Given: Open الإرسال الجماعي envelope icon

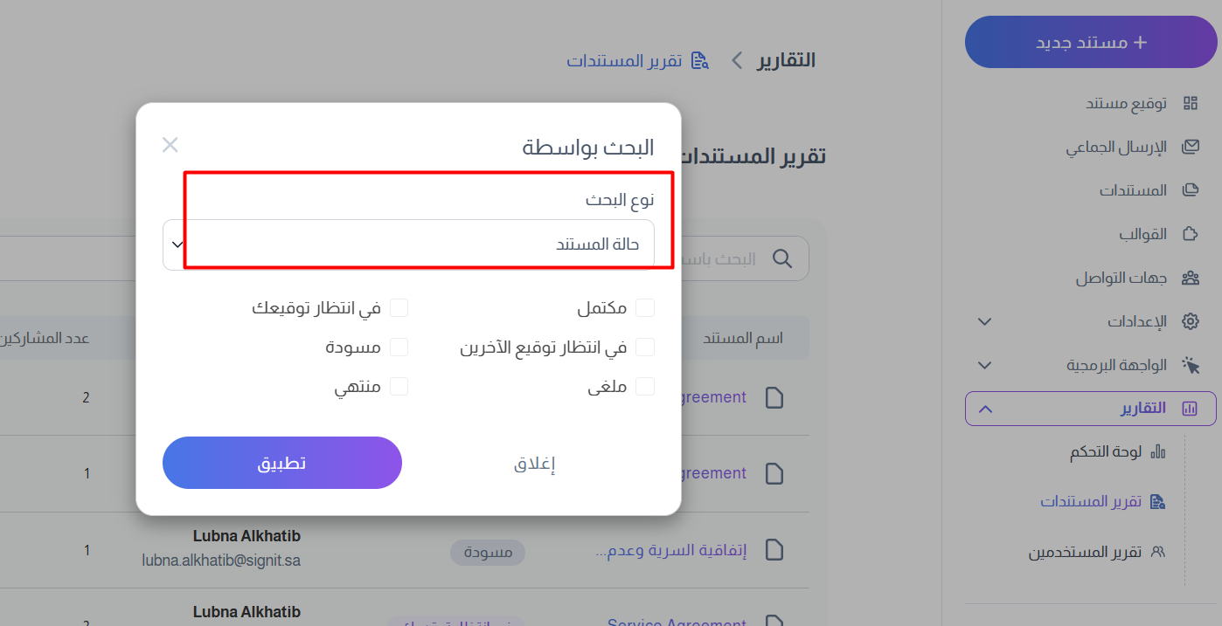Looking at the screenshot, I should 1190,147.
